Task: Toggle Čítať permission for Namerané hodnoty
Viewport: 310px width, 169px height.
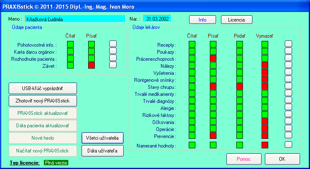Action: click(192, 145)
